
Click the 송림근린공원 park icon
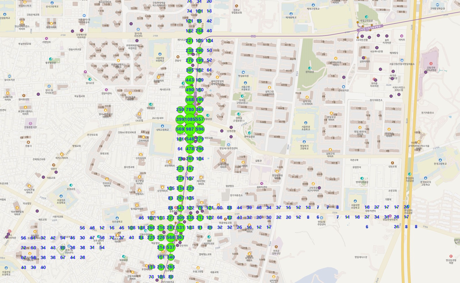366,17
